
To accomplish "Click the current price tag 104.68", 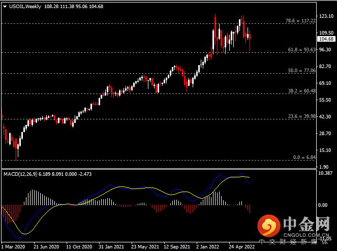I will coord(325,39).
